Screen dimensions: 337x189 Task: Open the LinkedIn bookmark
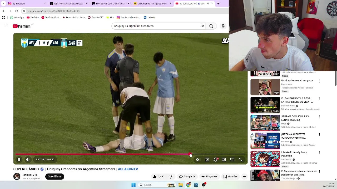(150, 18)
